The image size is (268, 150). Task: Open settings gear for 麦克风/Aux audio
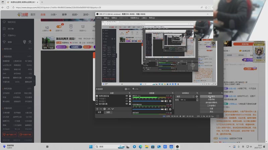[170, 101]
